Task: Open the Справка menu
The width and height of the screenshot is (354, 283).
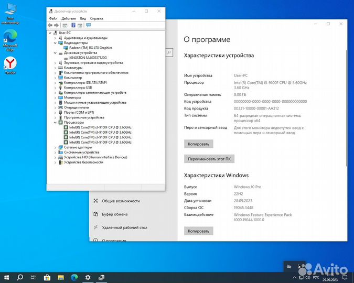Action: coord(96,18)
